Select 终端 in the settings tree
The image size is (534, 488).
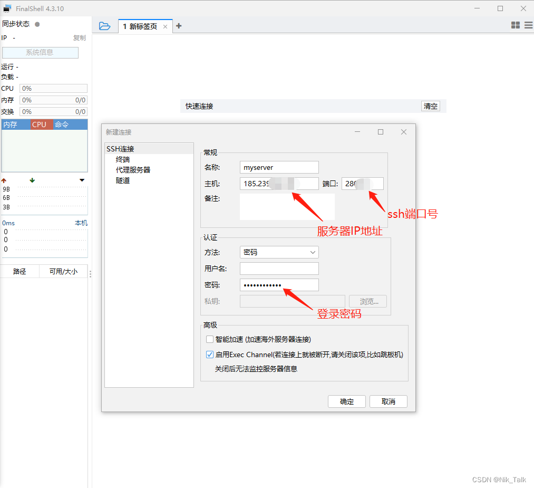click(x=123, y=159)
